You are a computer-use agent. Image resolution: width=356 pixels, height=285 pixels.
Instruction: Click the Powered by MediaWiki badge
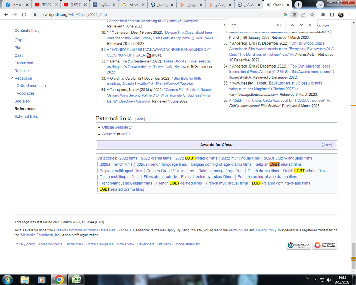click(324, 245)
